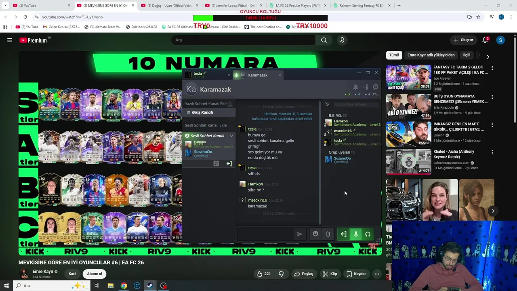Select the İlgili filter chip
The width and height of the screenshot is (517, 291).
click(467, 55)
